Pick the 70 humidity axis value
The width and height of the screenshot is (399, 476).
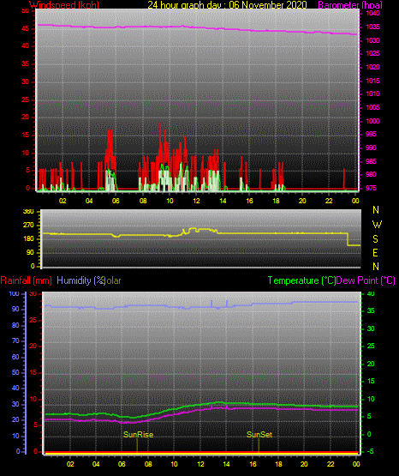click(15, 341)
